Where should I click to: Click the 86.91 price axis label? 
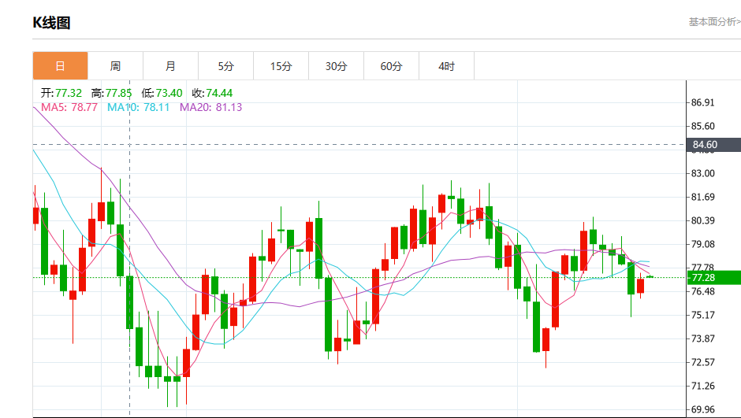click(x=702, y=102)
